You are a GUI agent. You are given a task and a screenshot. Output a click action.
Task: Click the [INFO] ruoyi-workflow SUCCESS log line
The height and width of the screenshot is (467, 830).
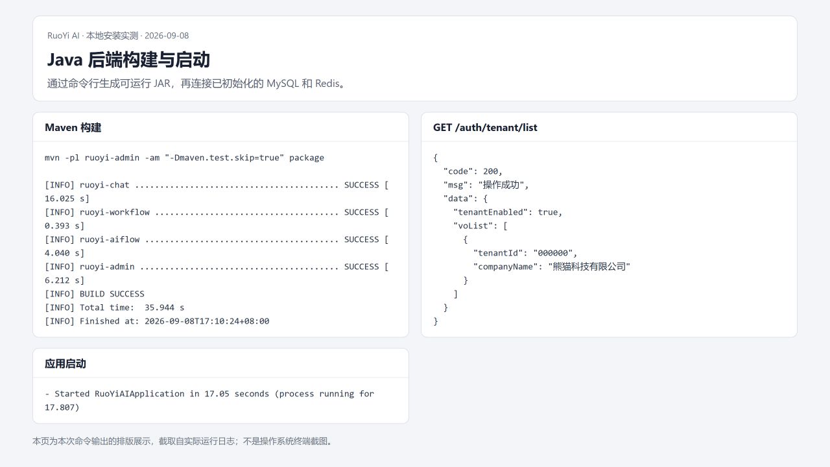pyautogui.click(x=217, y=219)
